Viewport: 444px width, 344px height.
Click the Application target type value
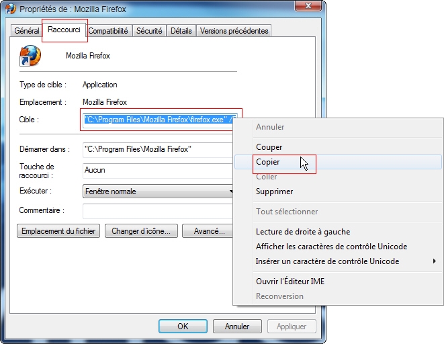[99, 85]
